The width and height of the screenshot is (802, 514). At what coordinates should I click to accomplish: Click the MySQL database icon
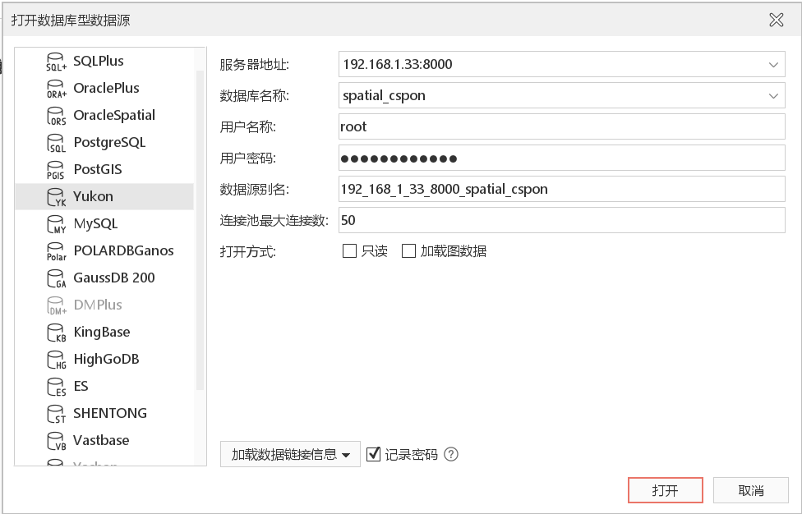click(56, 224)
